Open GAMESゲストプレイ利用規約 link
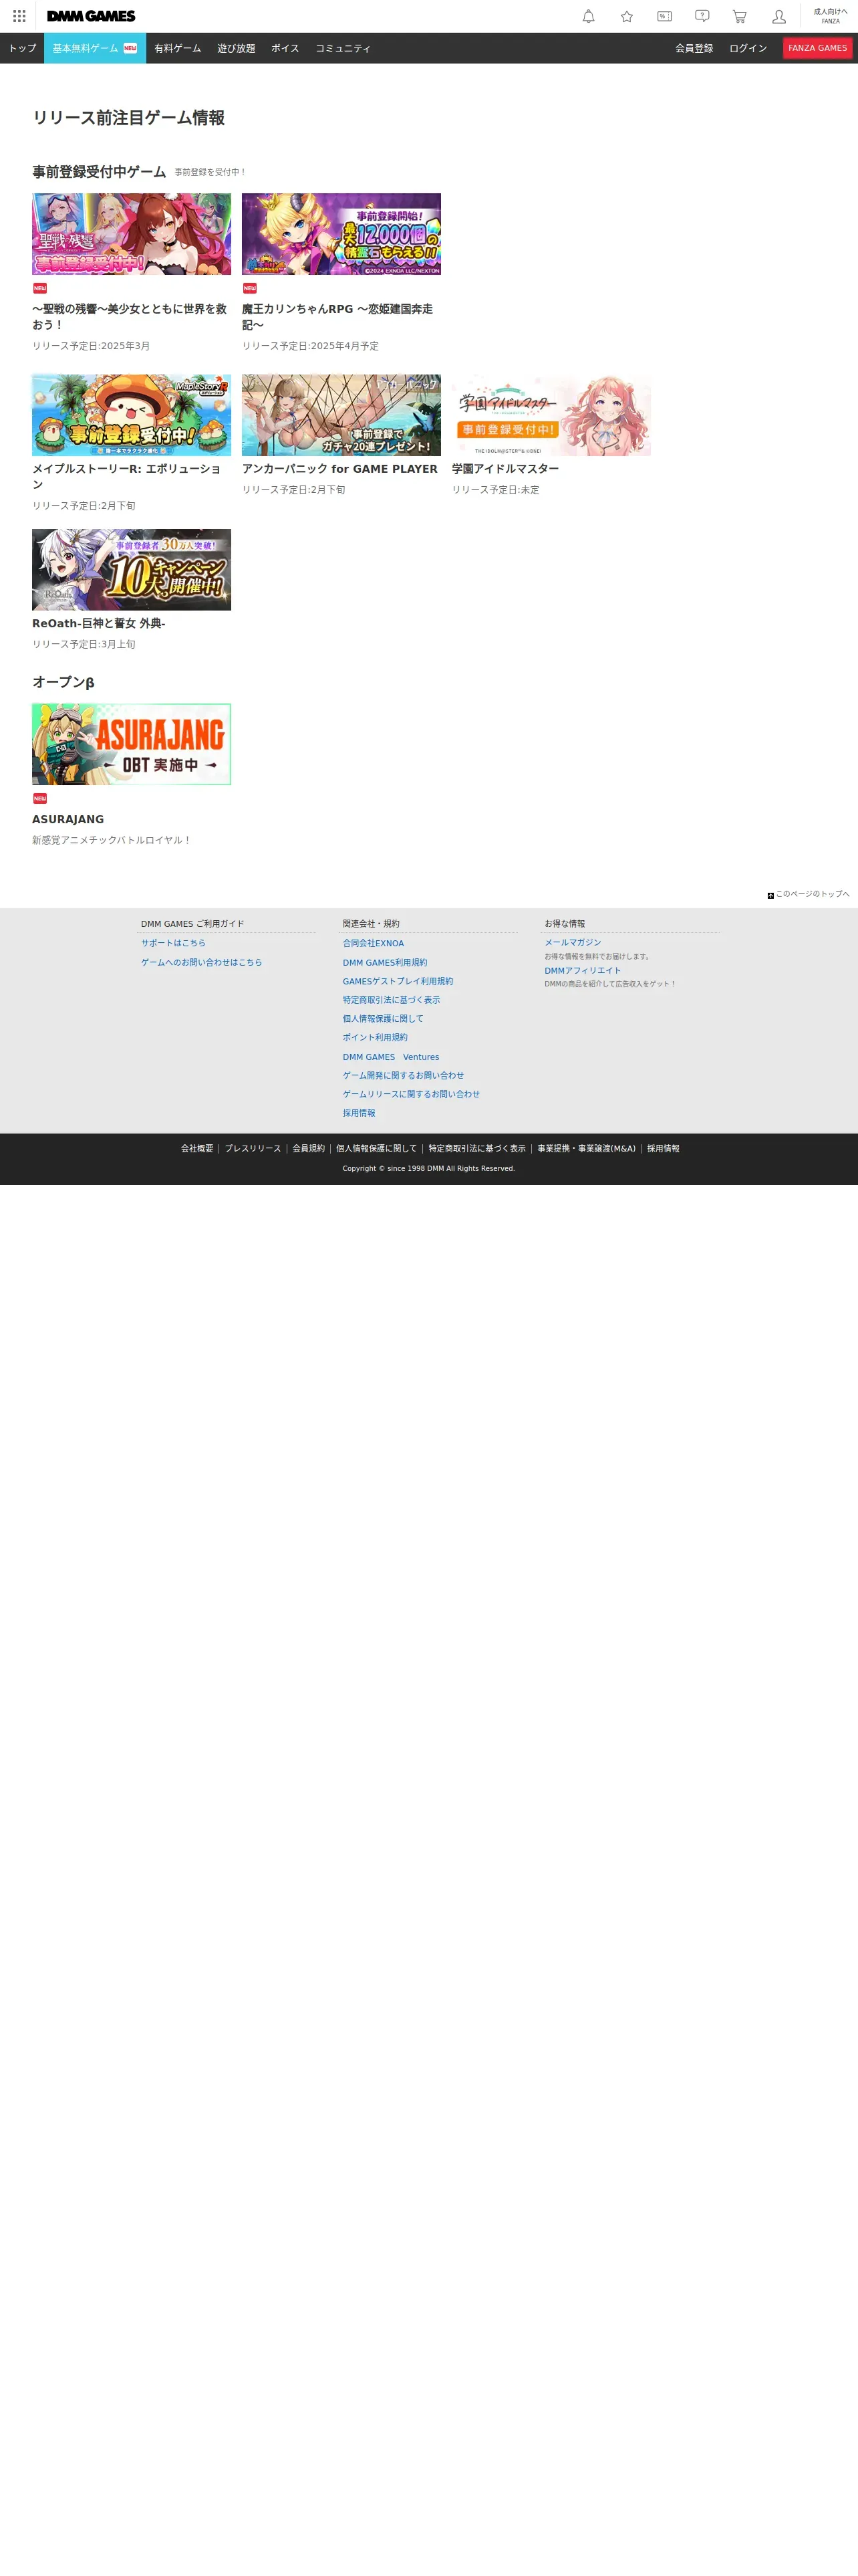Viewport: 858px width, 2576px height. click(x=398, y=981)
